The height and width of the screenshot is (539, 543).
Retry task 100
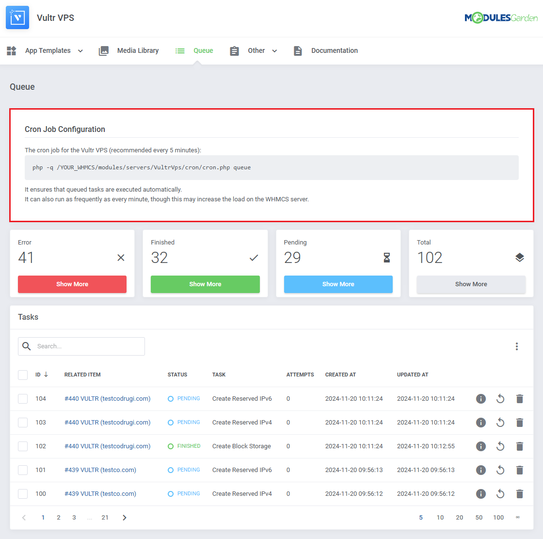(500, 493)
